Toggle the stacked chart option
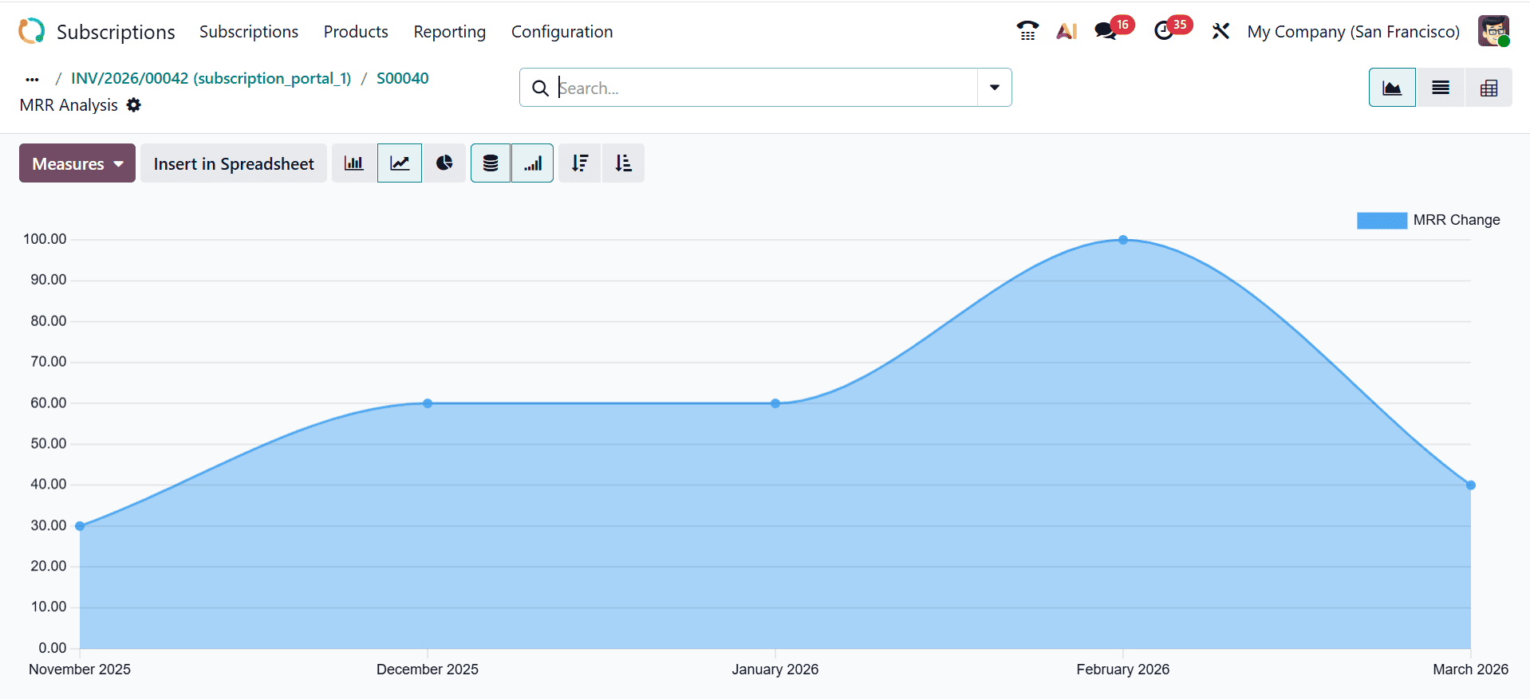The height and width of the screenshot is (699, 1530). [491, 163]
